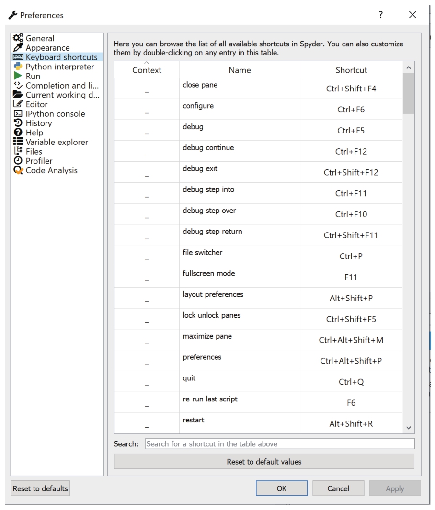This screenshot has width=435, height=510.
Task: Focus the shortcut Search field
Action: 280,444
